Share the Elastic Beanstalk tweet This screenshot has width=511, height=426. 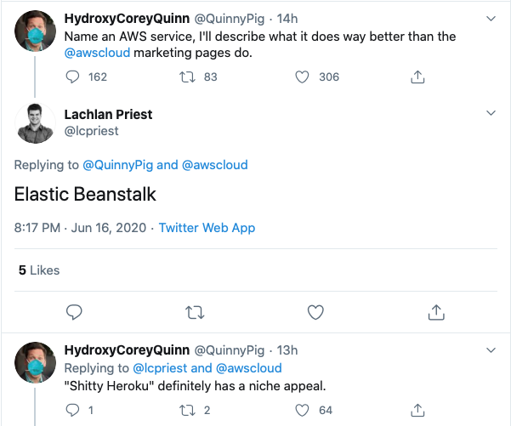[x=436, y=312]
